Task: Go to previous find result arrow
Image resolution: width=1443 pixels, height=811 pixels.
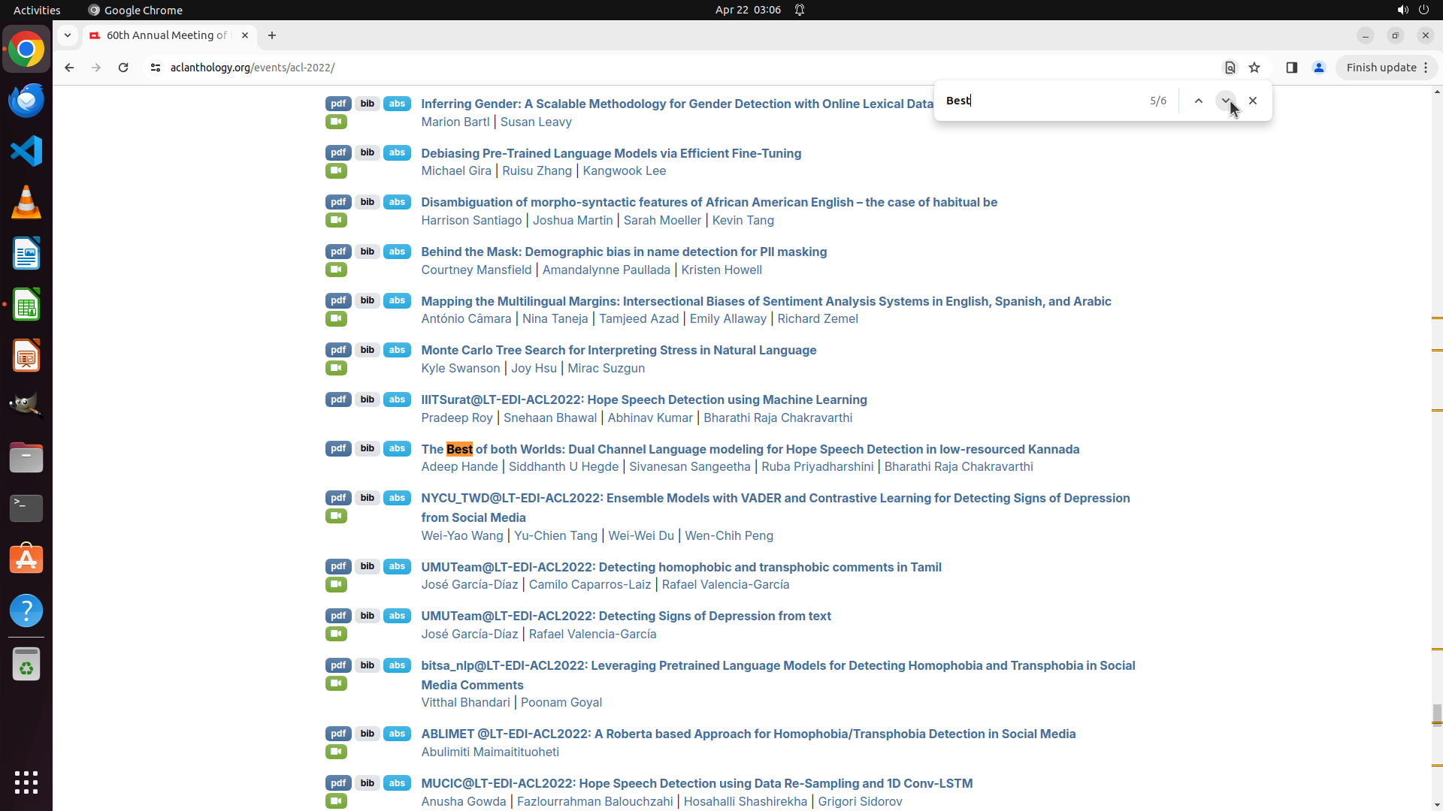Action: click(1198, 101)
